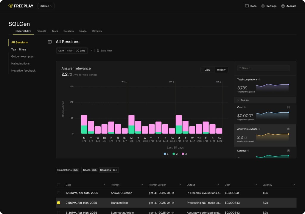Pin the Answer relevance metric bookmark icon
The height and width of the screenshot is (214, 305).
[288, 129]
